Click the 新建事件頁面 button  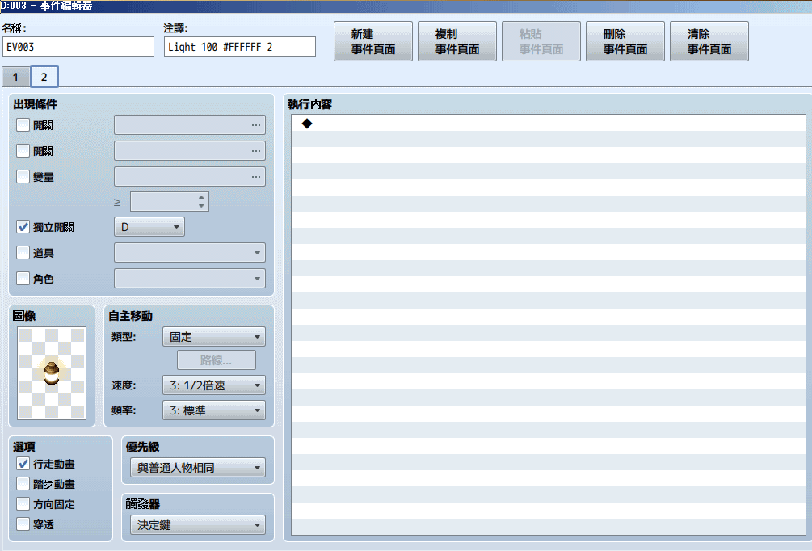pos(372,41)
